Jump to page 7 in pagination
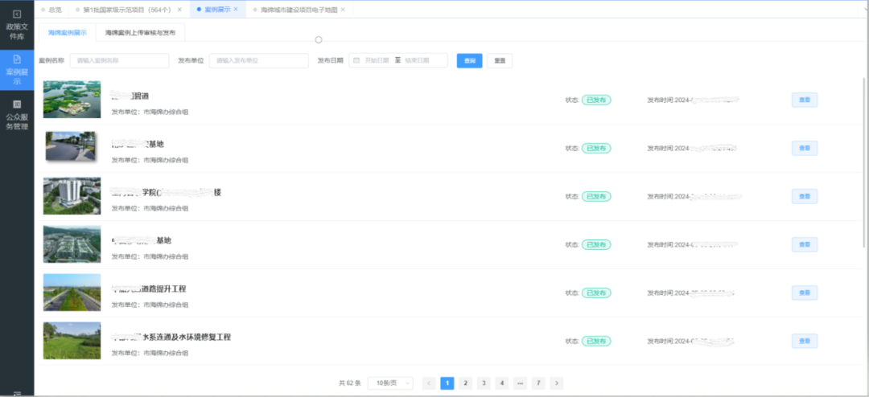 click(538, 383)
